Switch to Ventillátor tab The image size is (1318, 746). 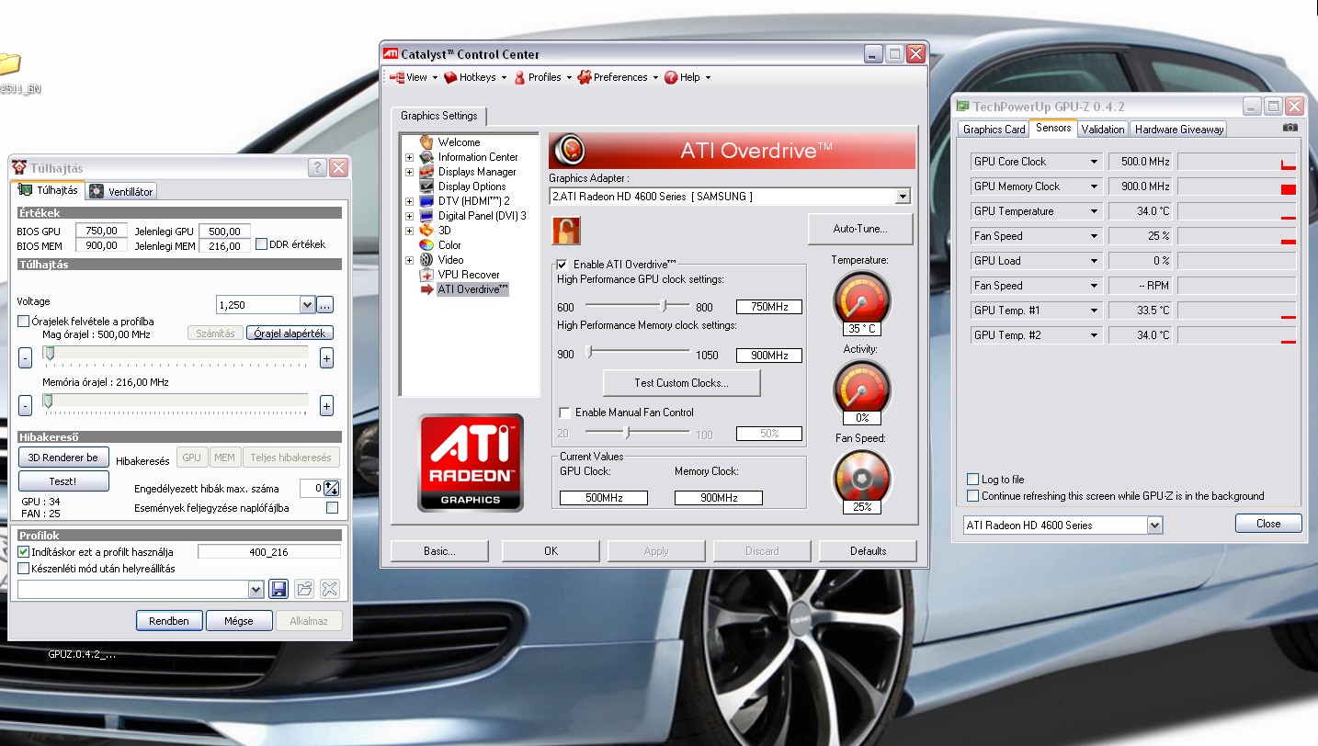pos(122,191)
